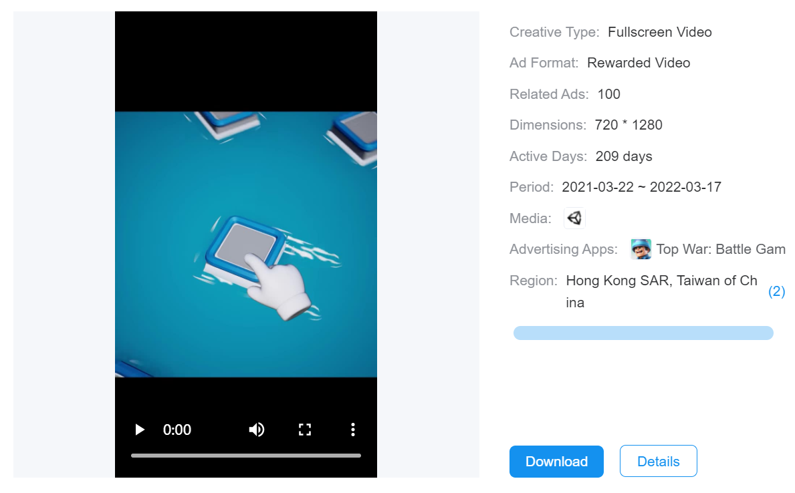The height and width of the screenshot is (493, 795).
Task: Click the Unity media icon
Action: tap(574, 218)
